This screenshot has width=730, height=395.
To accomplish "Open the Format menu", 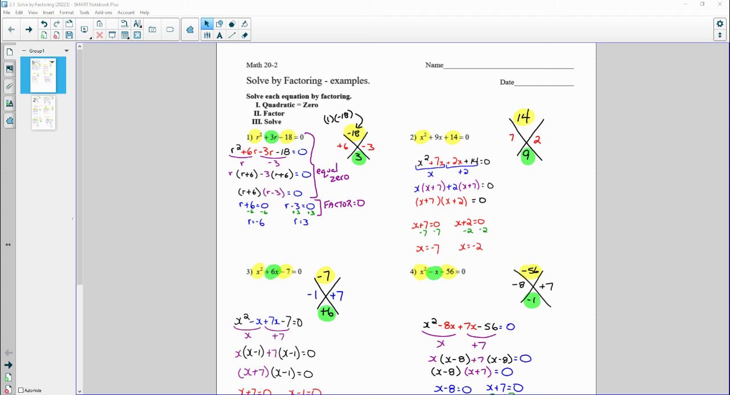I will [x=66, y=13].
